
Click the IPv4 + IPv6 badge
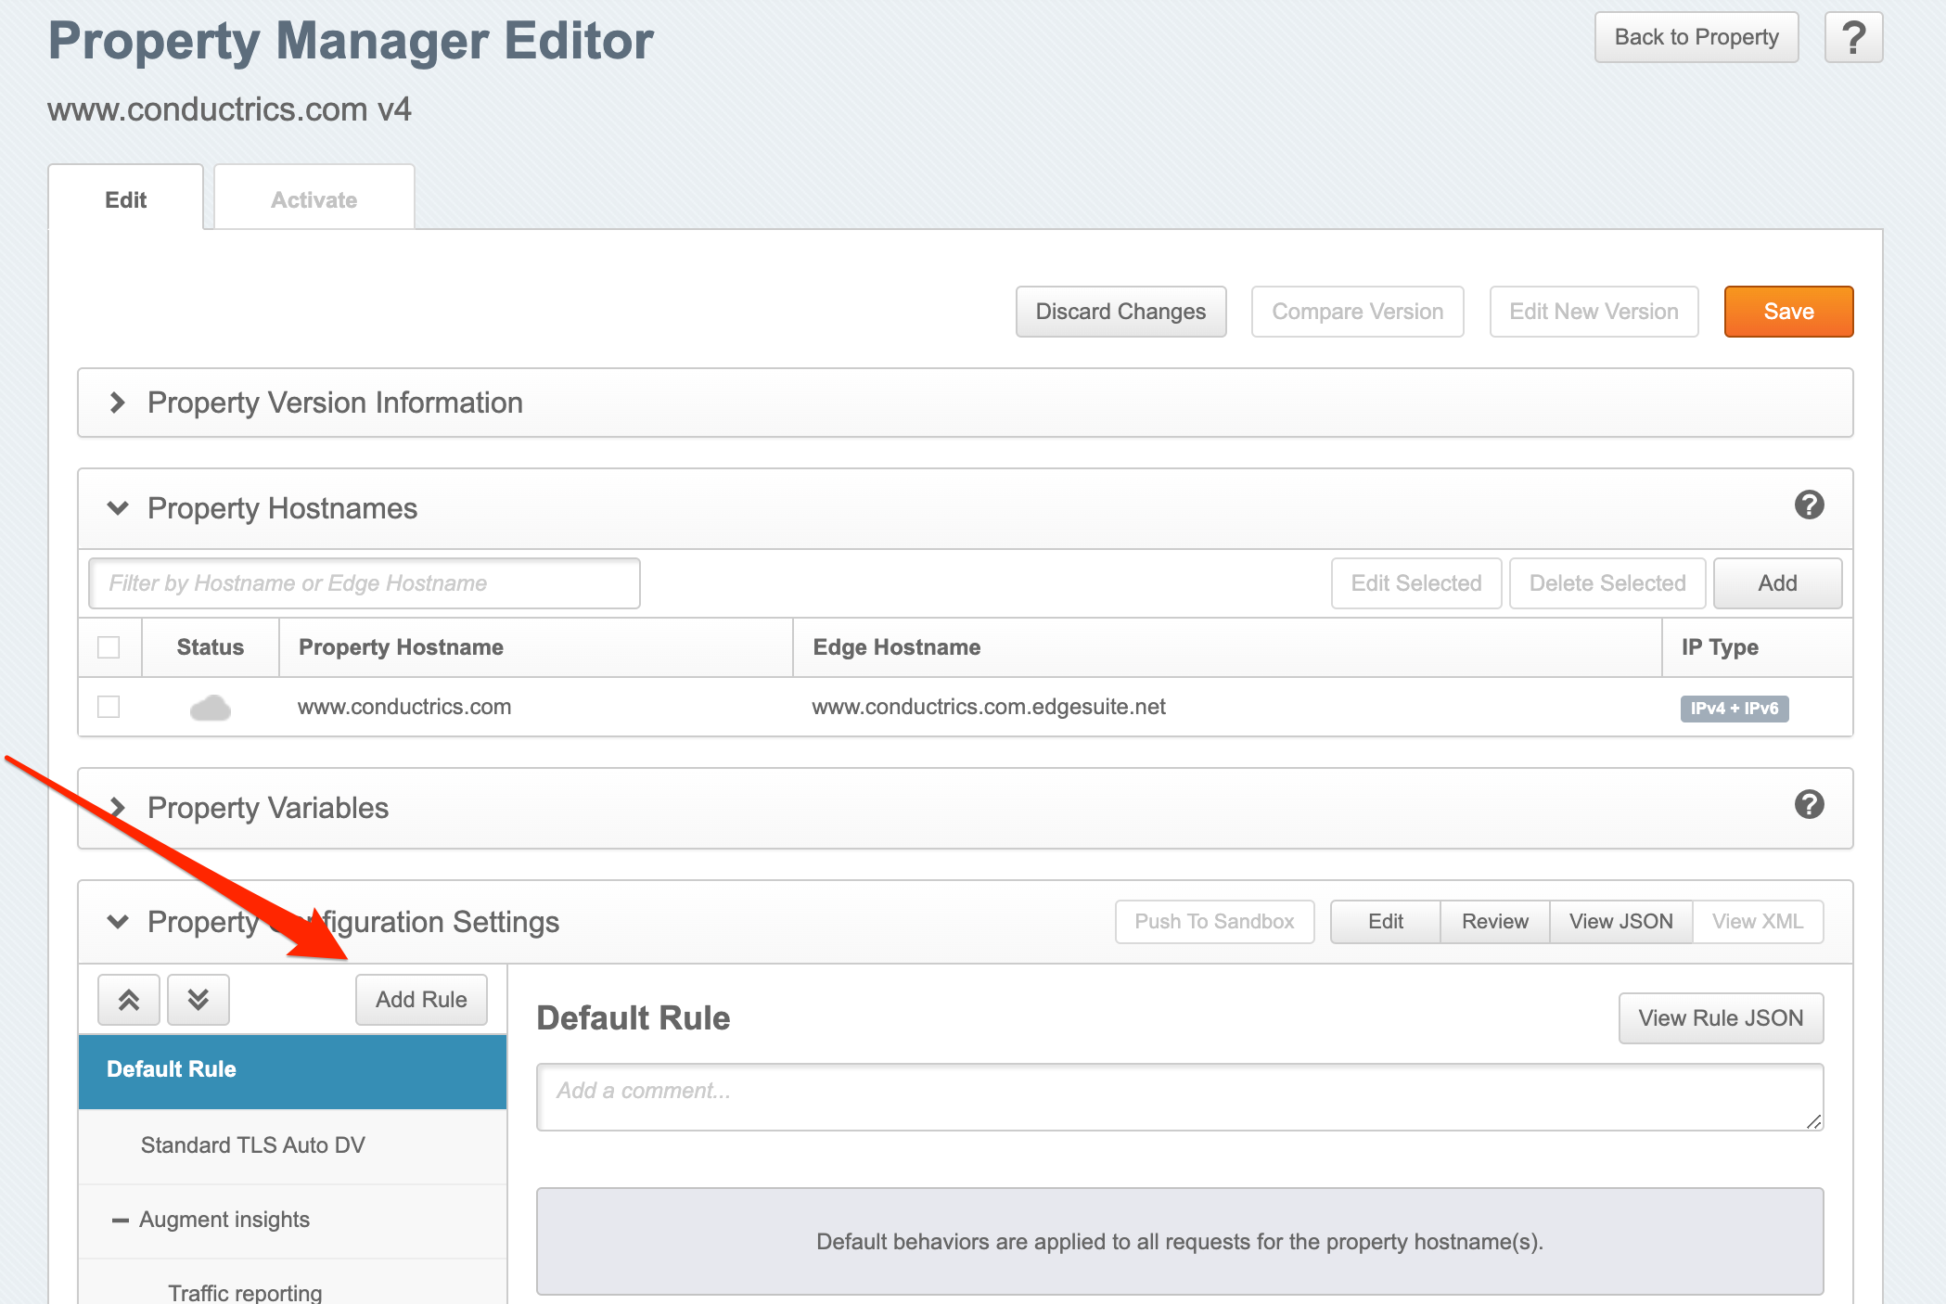point(1734,709)
